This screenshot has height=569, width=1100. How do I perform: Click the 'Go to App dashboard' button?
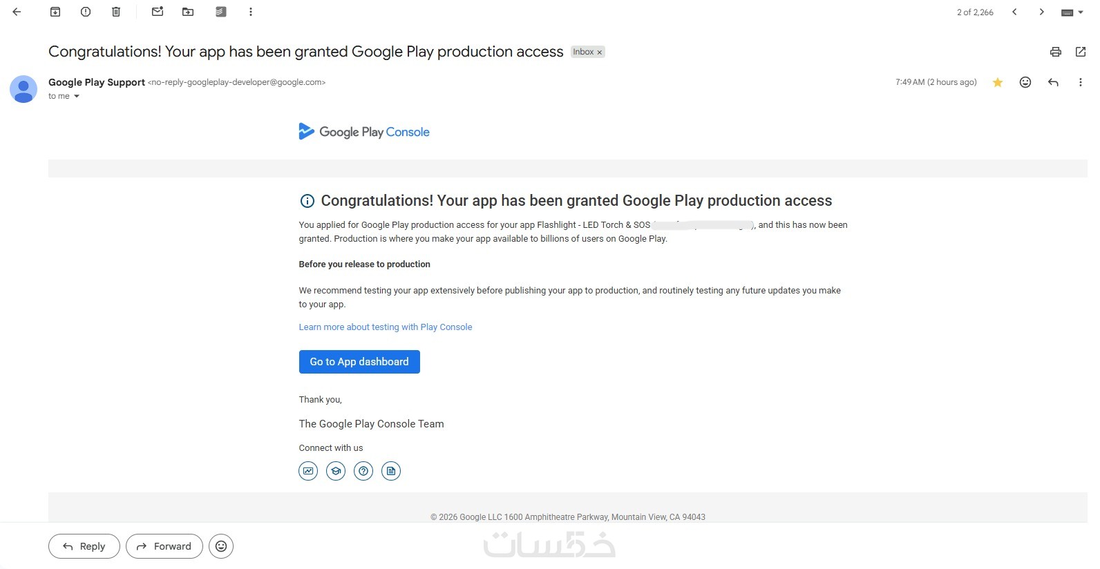point(359,362)
